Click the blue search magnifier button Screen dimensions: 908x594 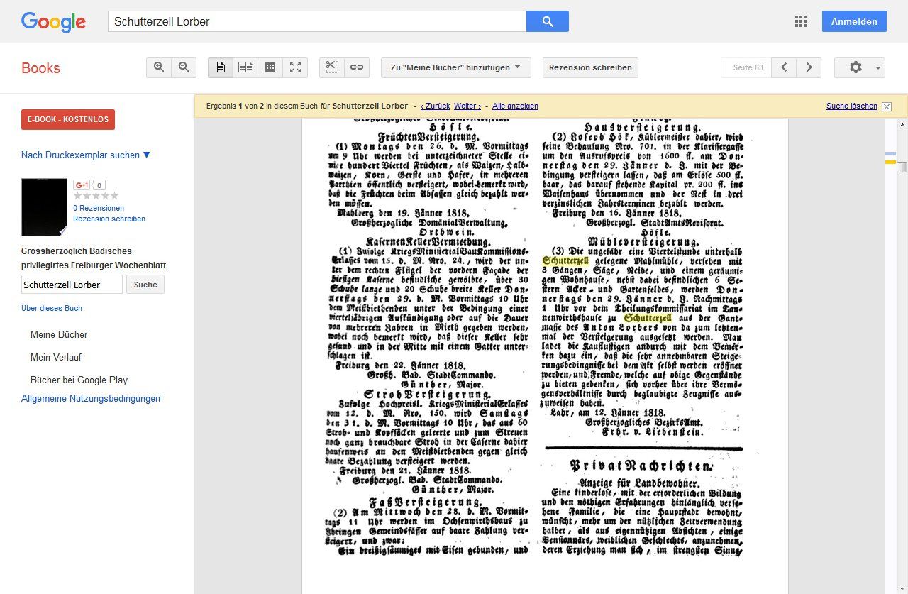coord(547,21)
